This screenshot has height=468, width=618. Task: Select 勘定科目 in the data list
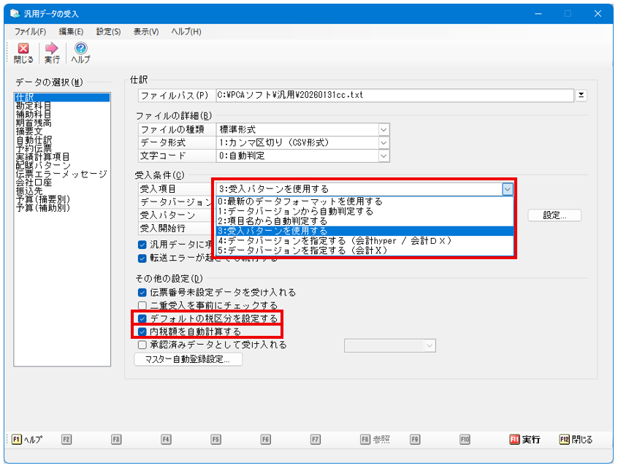pyautogui.click(x=34, y=106)
